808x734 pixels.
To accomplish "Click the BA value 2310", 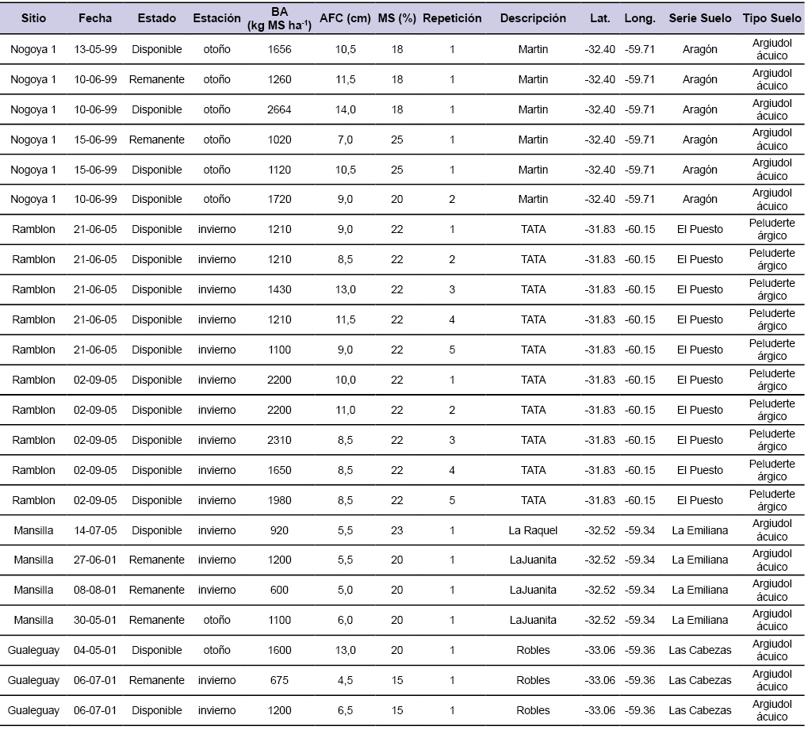I will coord(279,440).
